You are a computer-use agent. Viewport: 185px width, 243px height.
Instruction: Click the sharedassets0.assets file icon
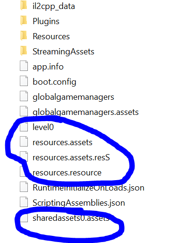[x=24, y=218]
